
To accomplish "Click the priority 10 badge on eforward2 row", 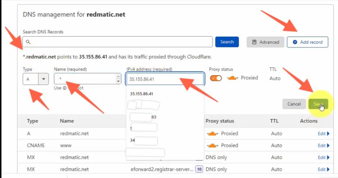I will point(199,169).
